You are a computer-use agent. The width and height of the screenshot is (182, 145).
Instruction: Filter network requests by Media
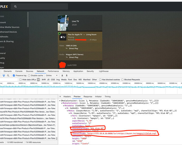[64, 79]
